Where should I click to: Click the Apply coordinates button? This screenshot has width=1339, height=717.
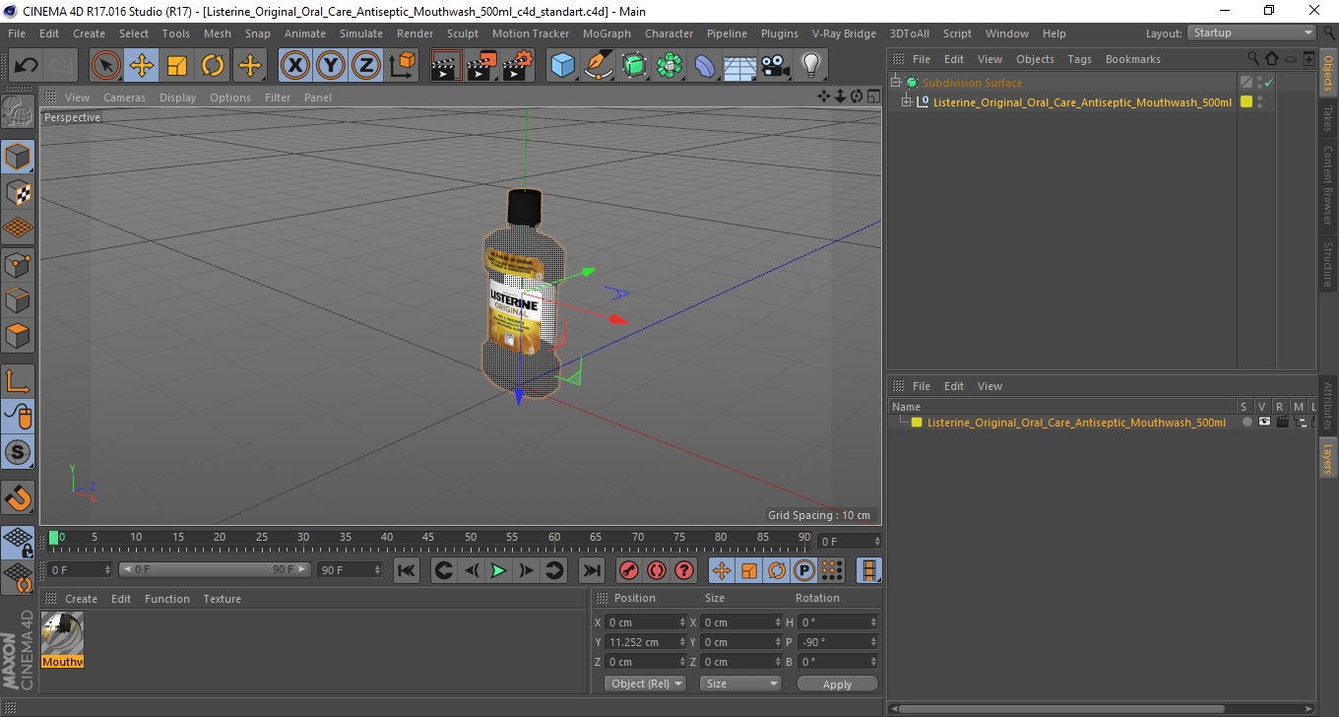(x=837, y=684)
